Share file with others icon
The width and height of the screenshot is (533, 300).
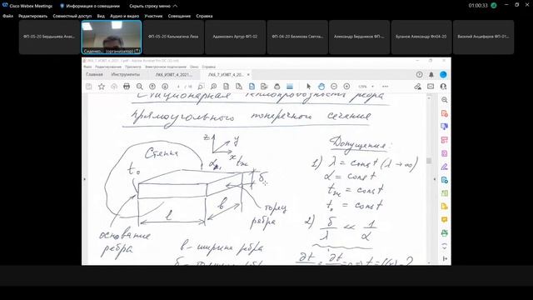pyautogui.click(x=443, y=87)
